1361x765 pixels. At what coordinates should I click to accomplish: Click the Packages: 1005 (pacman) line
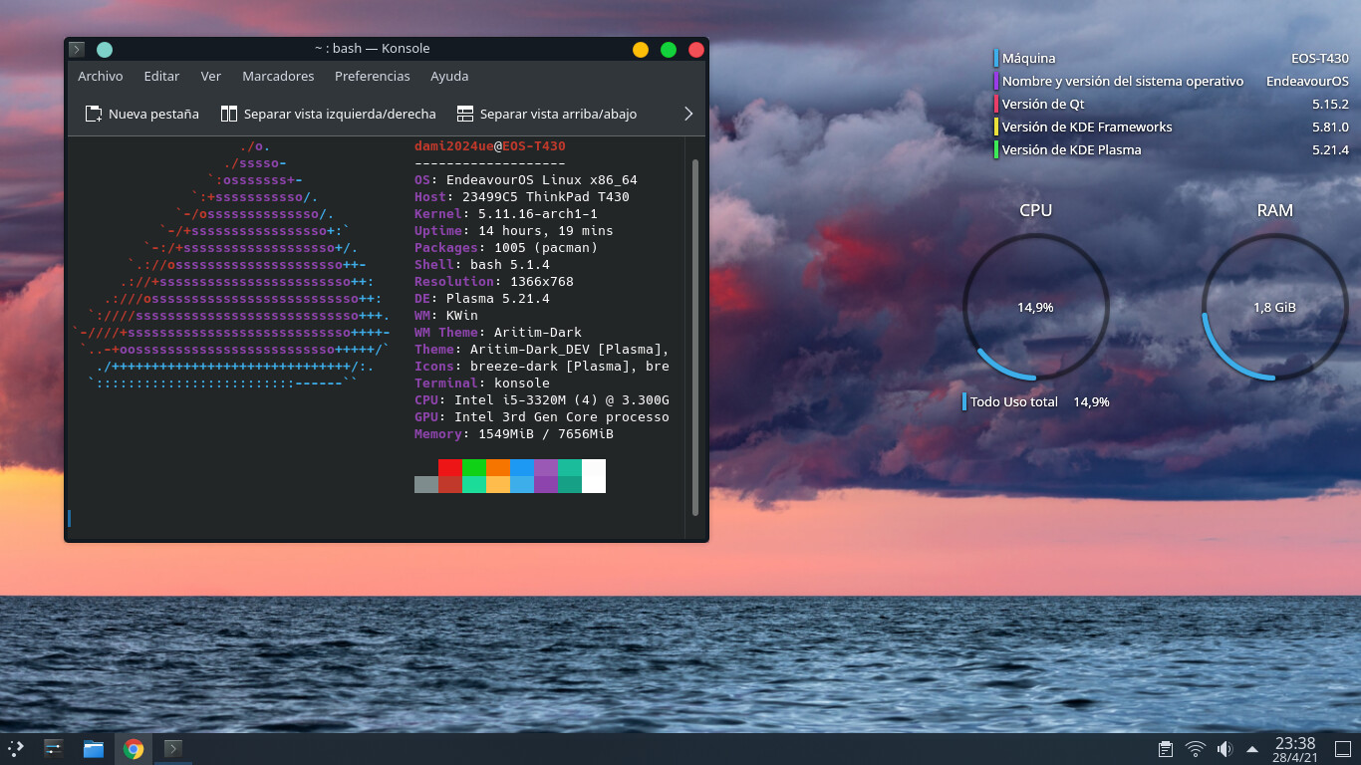click(x=506, y=248)
